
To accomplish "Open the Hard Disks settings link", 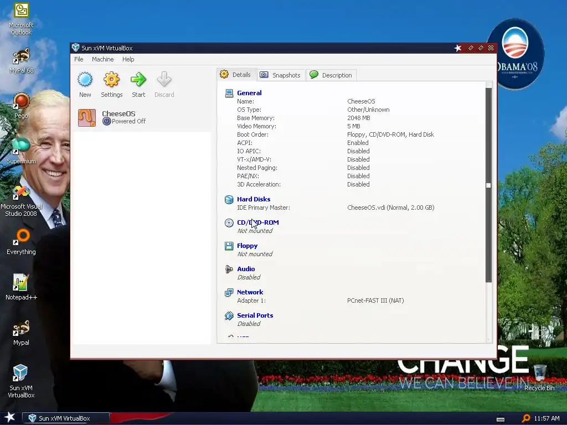I will tap(254, 199).
